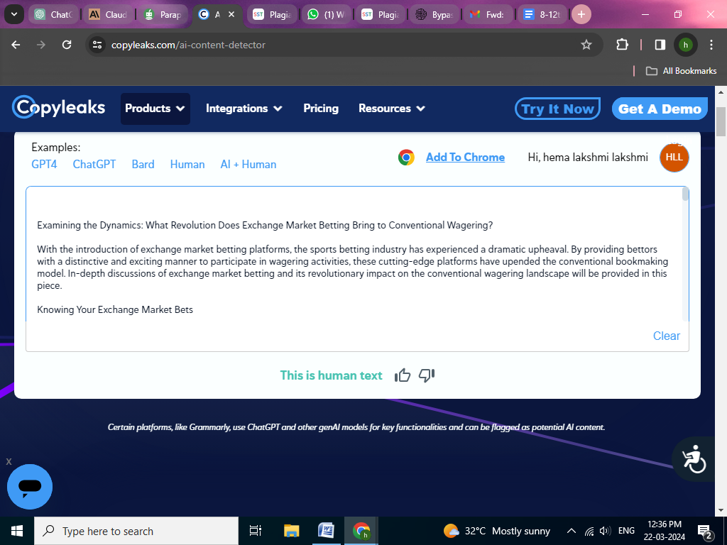
Task: Close the active Copyleaks tab
Action: pyautogui.click(x=231, y=14)
